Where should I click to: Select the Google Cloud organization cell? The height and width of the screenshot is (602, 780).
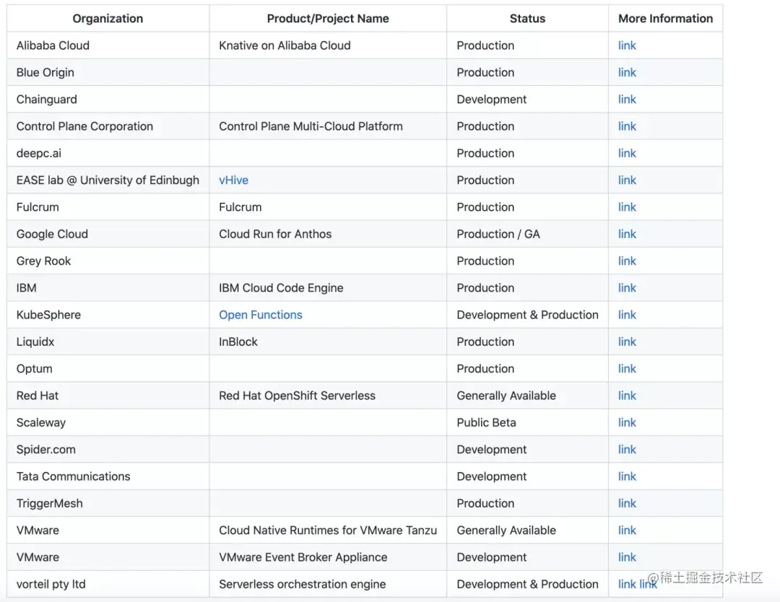(108, 234)
